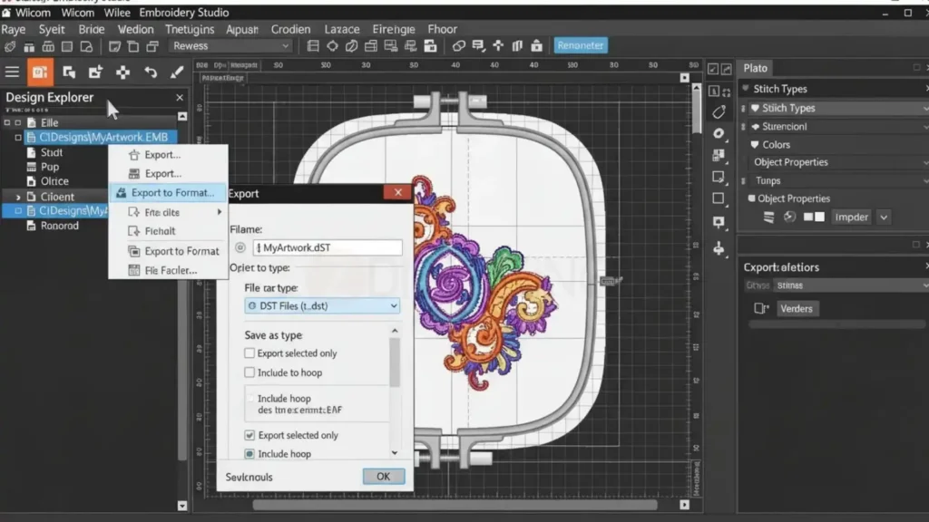Click the blue Renoneter button
This screenshot has height=522, width=929.
coord(581,45)
